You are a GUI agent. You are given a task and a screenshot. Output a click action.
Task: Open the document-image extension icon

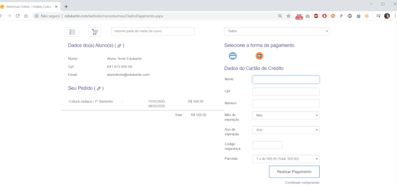point(358,16)
